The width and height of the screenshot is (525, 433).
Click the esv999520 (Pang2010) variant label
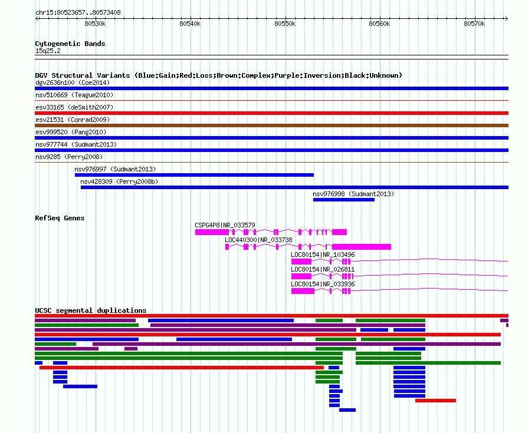click(x=71, y=132)
